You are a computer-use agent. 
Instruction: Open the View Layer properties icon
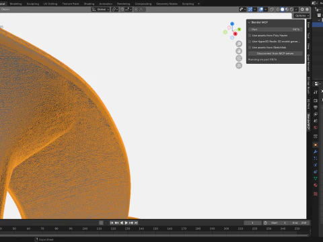(316, 114)
